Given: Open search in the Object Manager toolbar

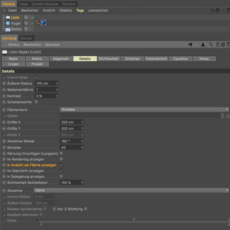Looking at the screenshot, I should pyautogui.click(x=212, y=10).
